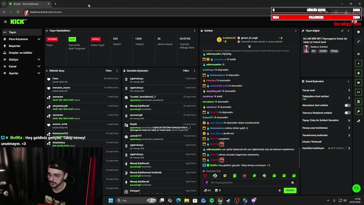Click user BotRix in the chat
364x205 pixels.
214,165
